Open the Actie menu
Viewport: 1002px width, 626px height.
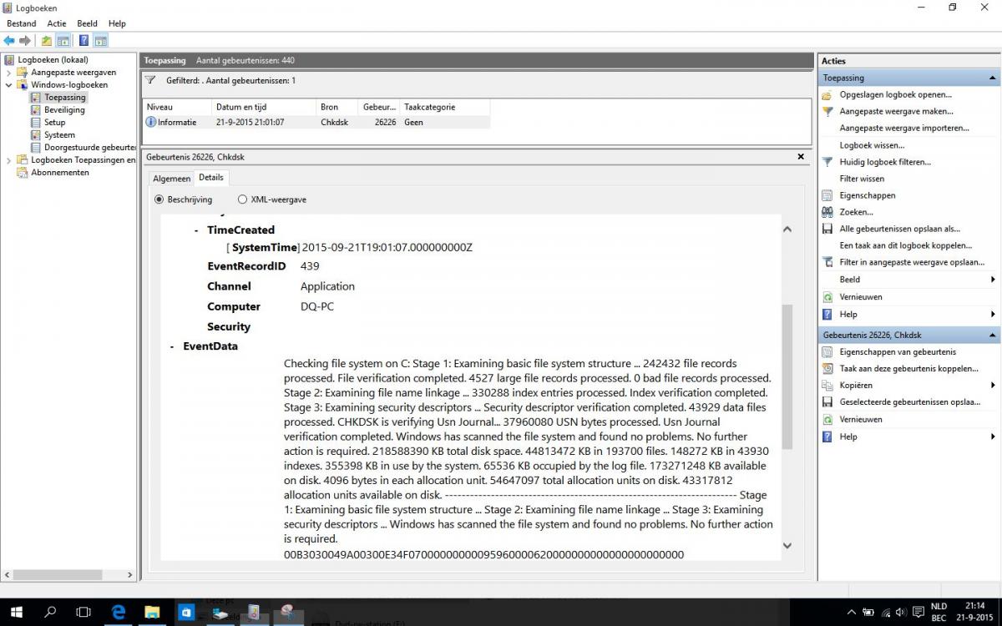(57, 23)
